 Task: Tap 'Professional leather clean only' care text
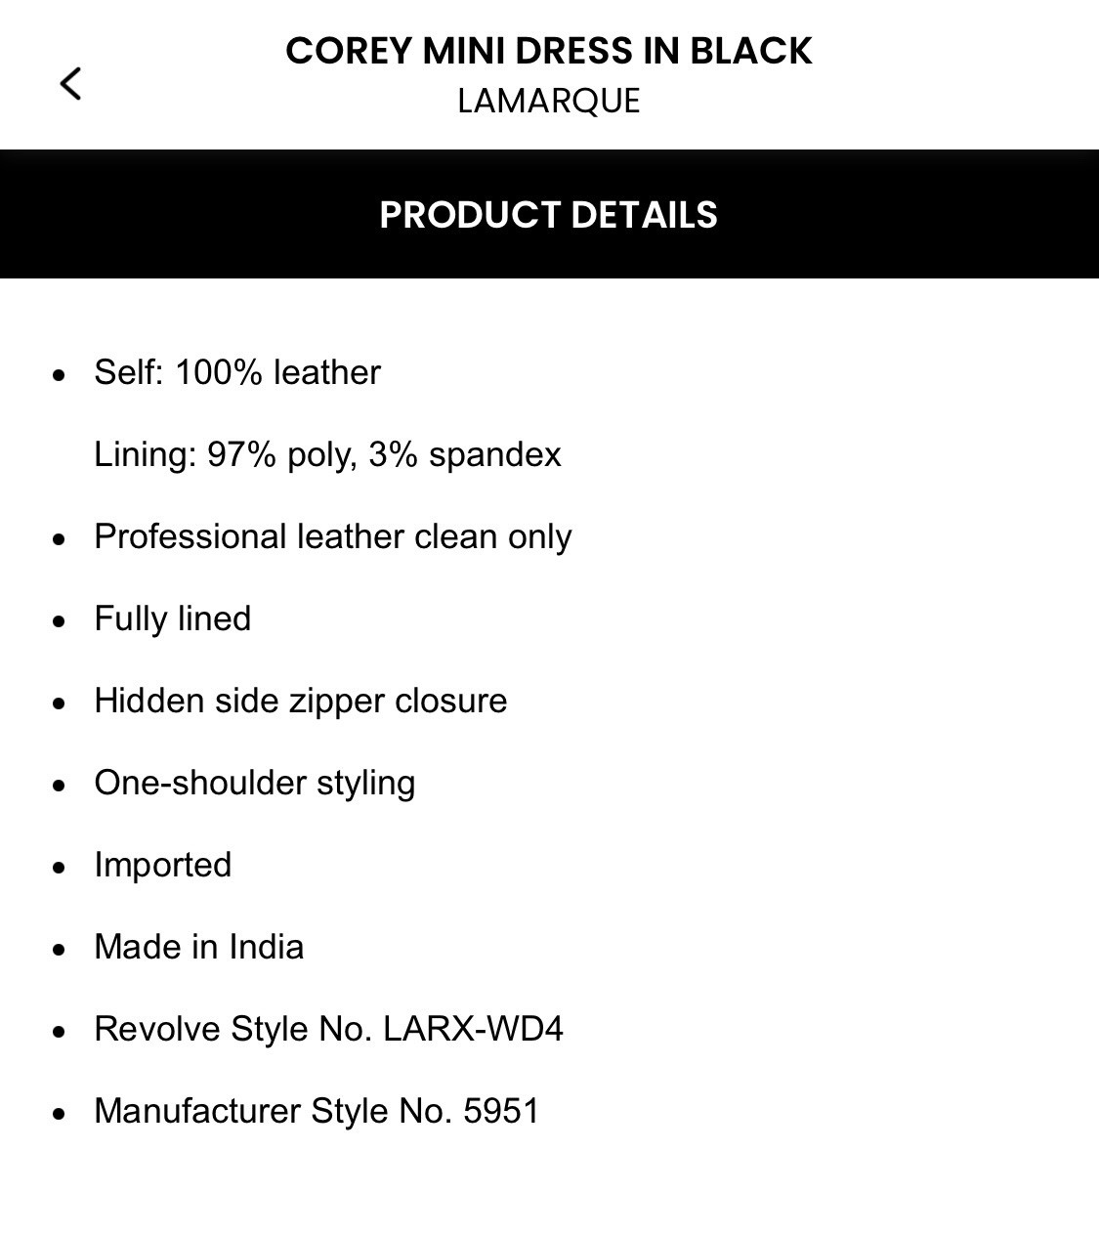(x=332, y=536)
